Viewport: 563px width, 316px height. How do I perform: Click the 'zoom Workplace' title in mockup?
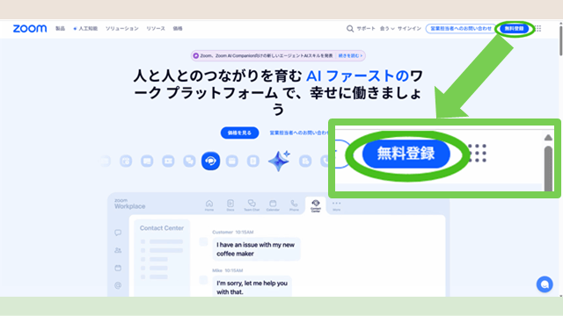pos(129,205)
